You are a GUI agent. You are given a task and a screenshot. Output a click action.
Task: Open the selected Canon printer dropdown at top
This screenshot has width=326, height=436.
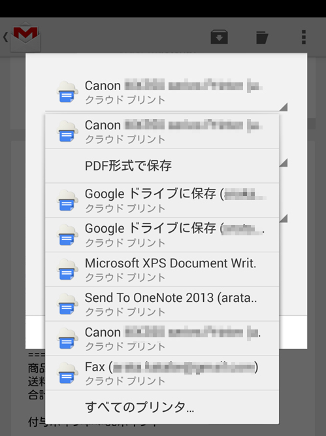pos(166,92)
